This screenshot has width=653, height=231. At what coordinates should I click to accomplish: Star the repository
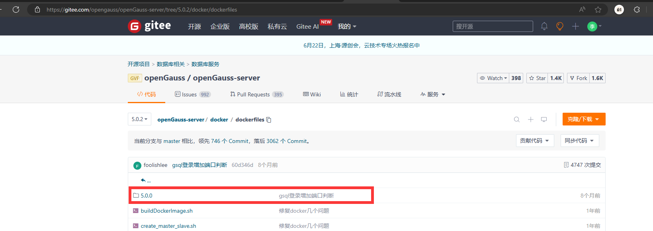click(537, 78)
